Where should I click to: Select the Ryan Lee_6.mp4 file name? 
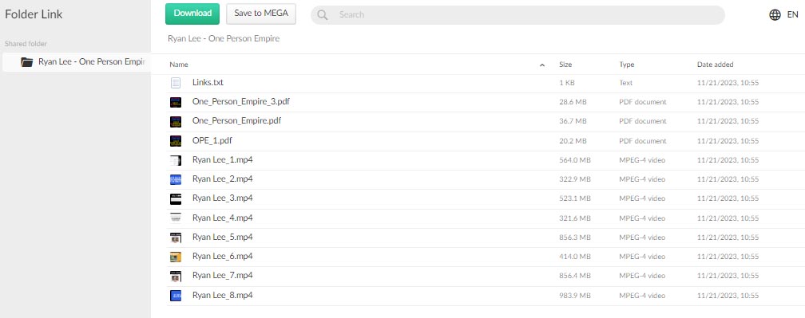pyautogui.click(x=222, y=256)
